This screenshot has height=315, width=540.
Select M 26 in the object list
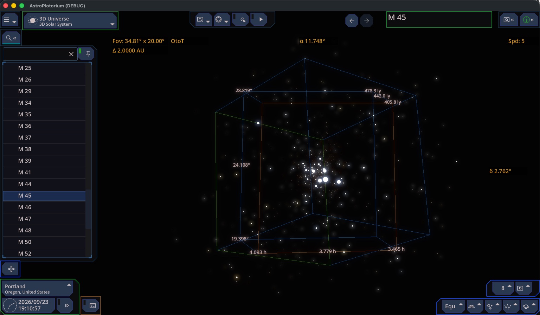tap(44, 79)
